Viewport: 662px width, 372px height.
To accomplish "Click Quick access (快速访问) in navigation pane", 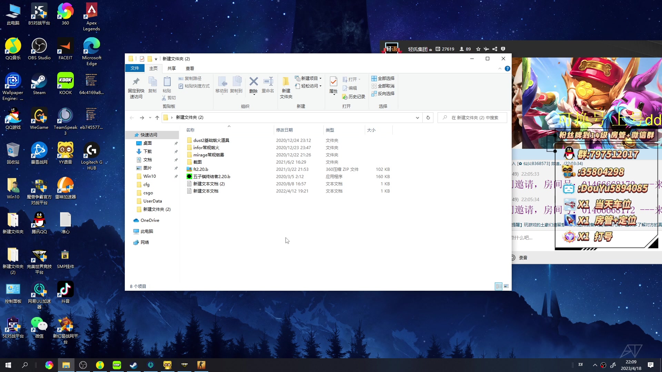I will (149, 135).
